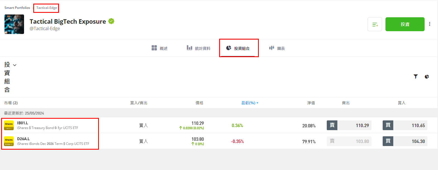Screen dimensions: 438x170
Task: Click the green 投資 button
Action: pos(405,24)
